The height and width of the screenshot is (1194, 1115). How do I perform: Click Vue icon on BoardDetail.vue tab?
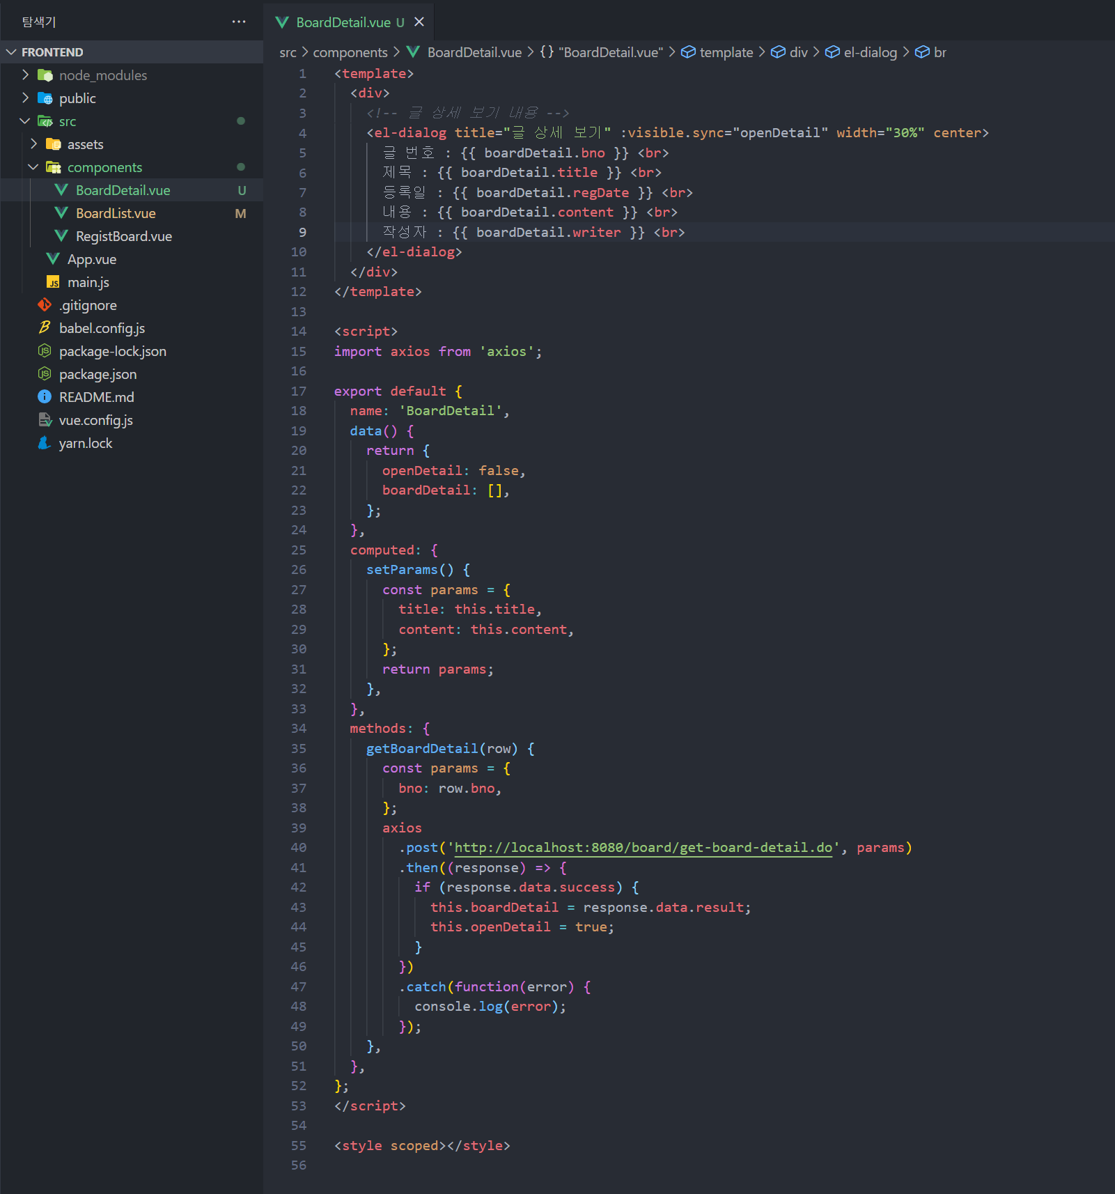tap(282, 22)
